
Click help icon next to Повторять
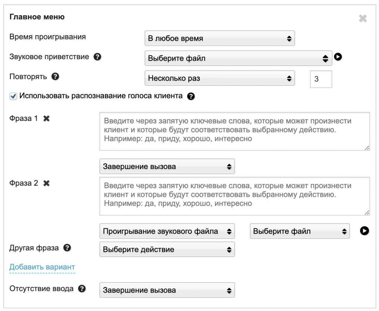[55, 77]
